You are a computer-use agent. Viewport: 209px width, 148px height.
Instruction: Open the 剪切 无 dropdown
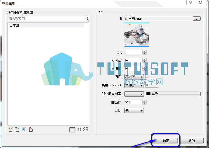tap(134, 111)
